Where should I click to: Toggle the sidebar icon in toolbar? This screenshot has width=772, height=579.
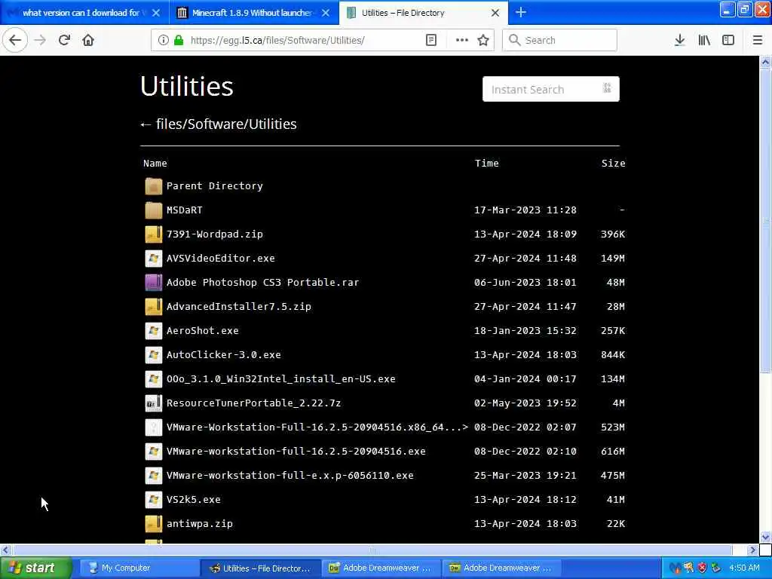pyautogui.click(x=728, y=40)
